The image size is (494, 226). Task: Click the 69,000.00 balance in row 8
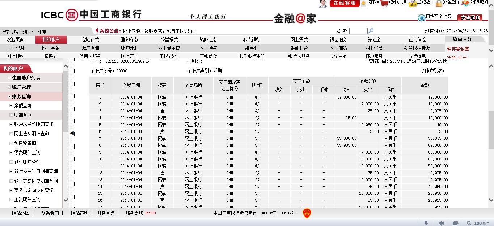point(425,146)
